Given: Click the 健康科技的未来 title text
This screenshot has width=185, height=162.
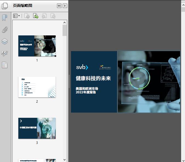Looking at the screenshot, I should point(93,78).
